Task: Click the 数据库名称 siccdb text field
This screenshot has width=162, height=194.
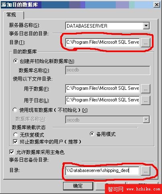Action: click(x=108, y=70)
